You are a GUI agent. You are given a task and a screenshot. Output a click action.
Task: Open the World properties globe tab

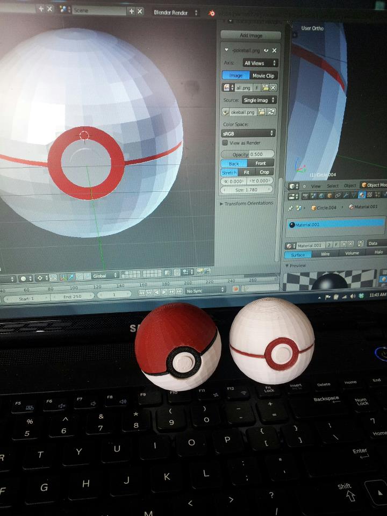(x=321, y=196)
